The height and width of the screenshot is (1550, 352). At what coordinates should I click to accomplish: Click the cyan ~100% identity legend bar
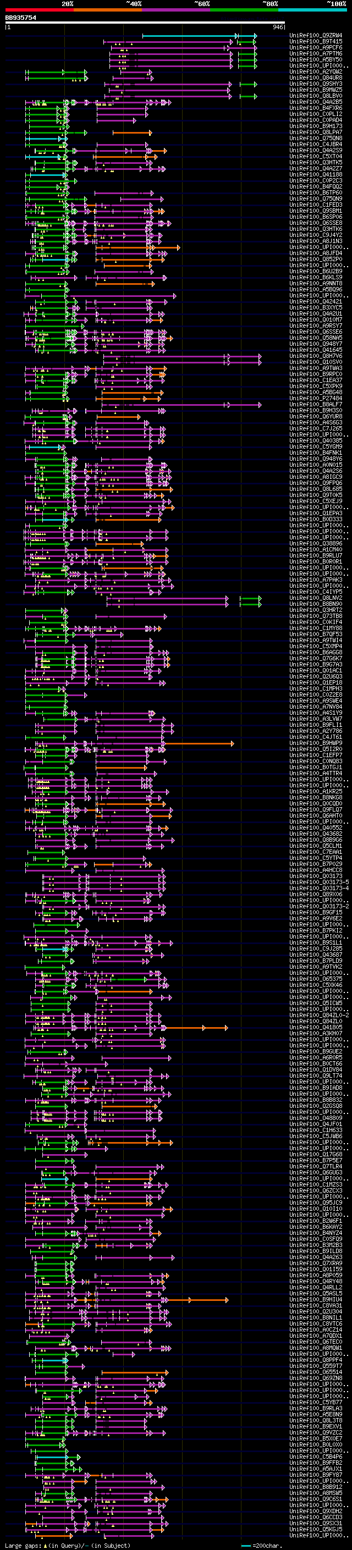[312, 10]
